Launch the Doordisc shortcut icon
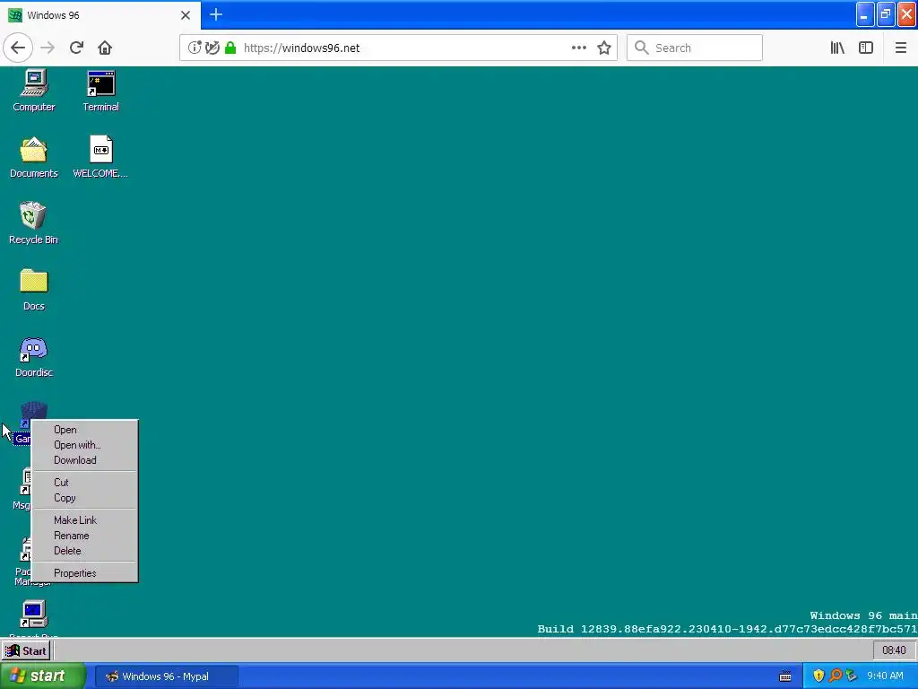The width and height of the screenshot is (918, 689). pyautogui.click(x=34, y=356)
